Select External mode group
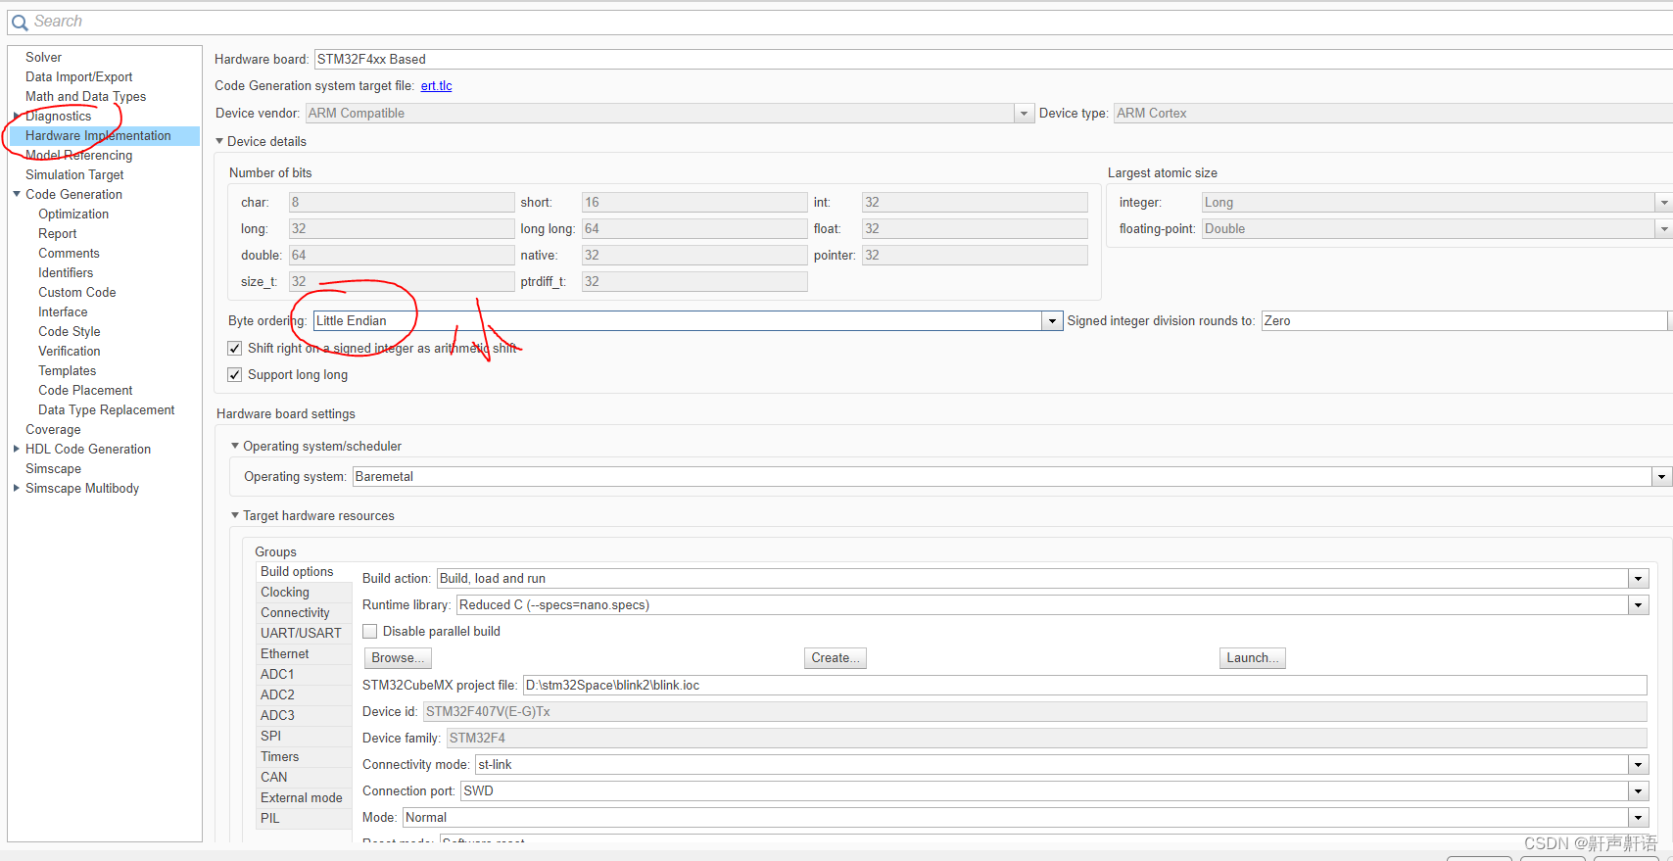This screenshot has width=1673, height=861. (x=304, y=798)
